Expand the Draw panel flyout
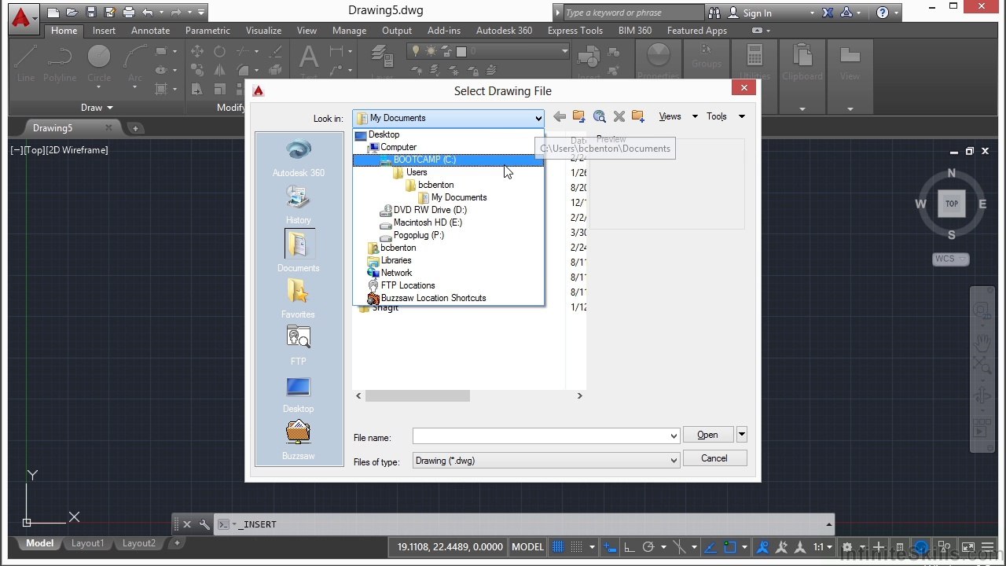Viewport: 1006px width, 566px height. 97,108
